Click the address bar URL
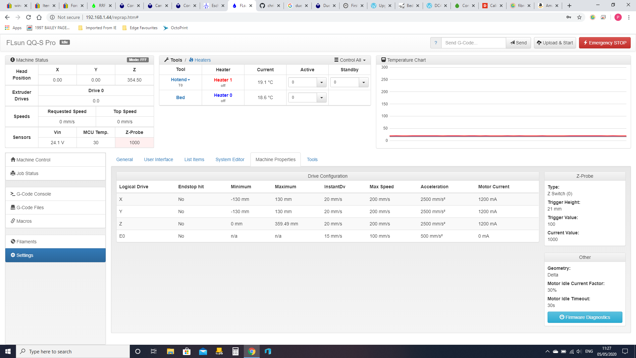Screen dimensions: 636x358 pyautogui.click(x=112, y=17)
